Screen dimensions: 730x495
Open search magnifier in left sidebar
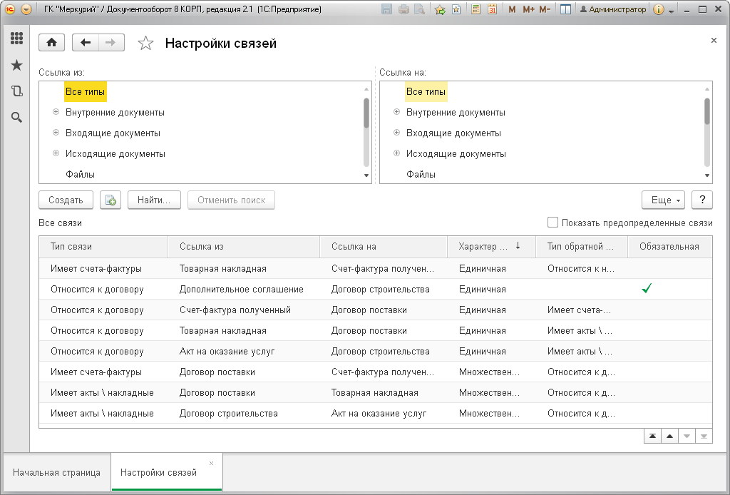pos(17,118)
